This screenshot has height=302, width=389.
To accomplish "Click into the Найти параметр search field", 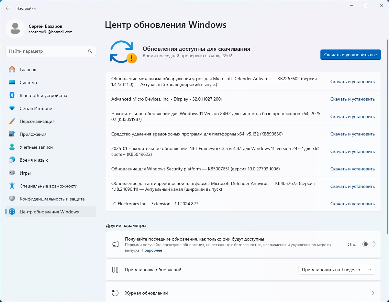I will tap(51, 51).
